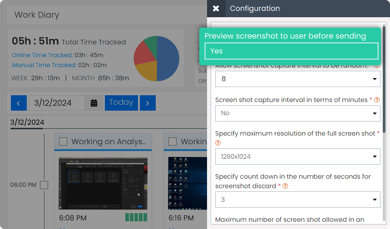Viewport: 390px width, 229px height.
Task: Click the green activity level bar at 6:08 PM
Action: 136,218
